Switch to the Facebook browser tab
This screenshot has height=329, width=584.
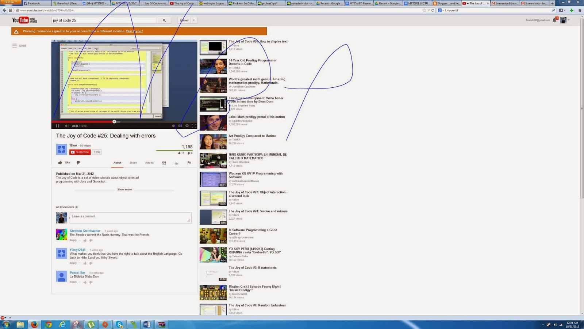pos(36,3)
